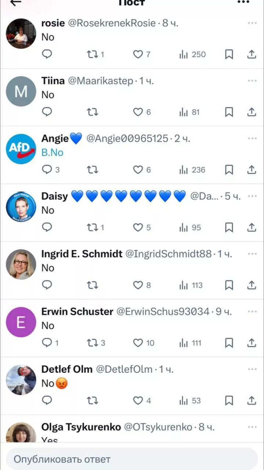This screenshot has height=470, width=264.
Task: Reply to rosie's post
Action: click(x=47, y=54)
